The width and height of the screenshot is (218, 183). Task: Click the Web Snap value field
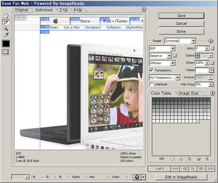202,84
